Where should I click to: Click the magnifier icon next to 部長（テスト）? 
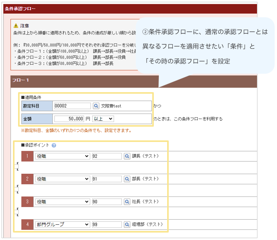(127, 179)
